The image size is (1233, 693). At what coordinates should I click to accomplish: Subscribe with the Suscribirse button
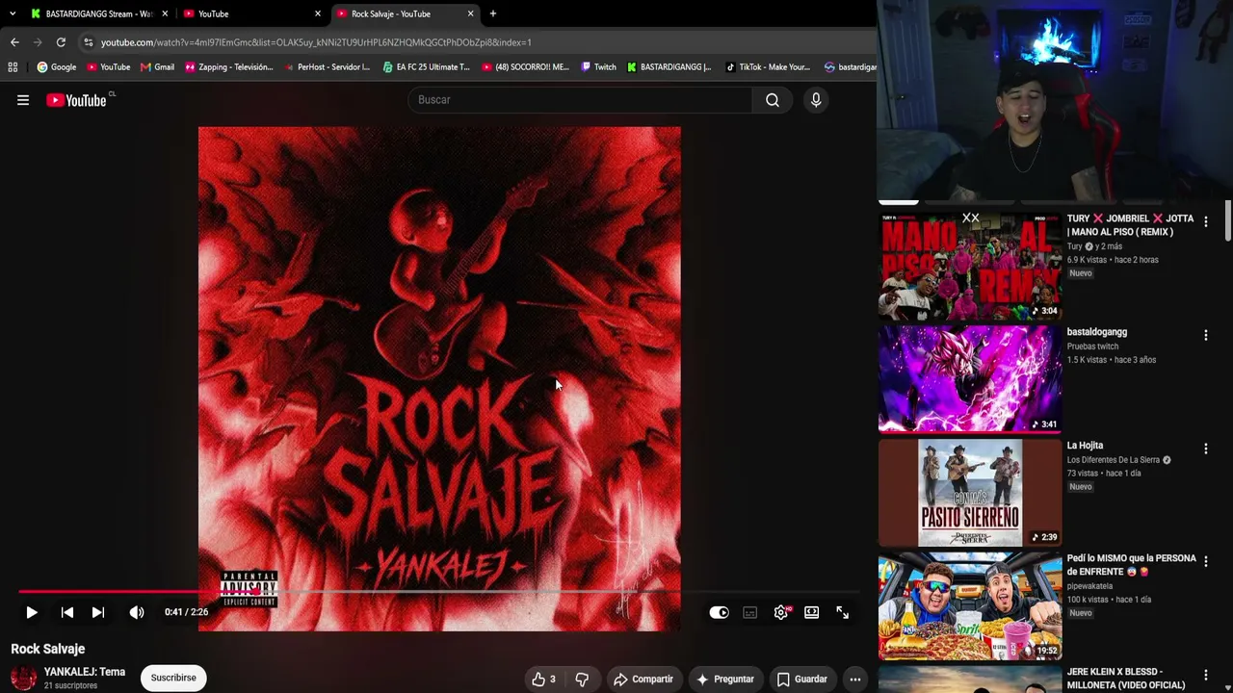pos(173,678)
